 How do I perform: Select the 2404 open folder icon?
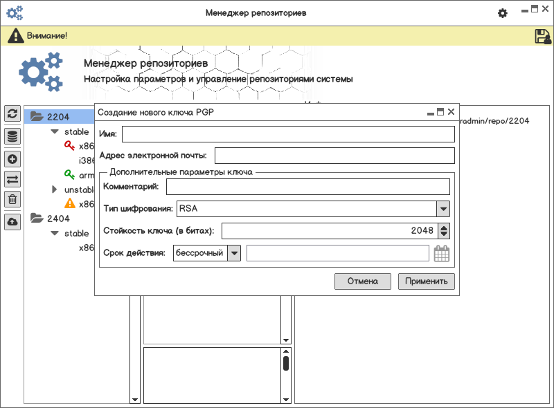[x=37, y=218]
